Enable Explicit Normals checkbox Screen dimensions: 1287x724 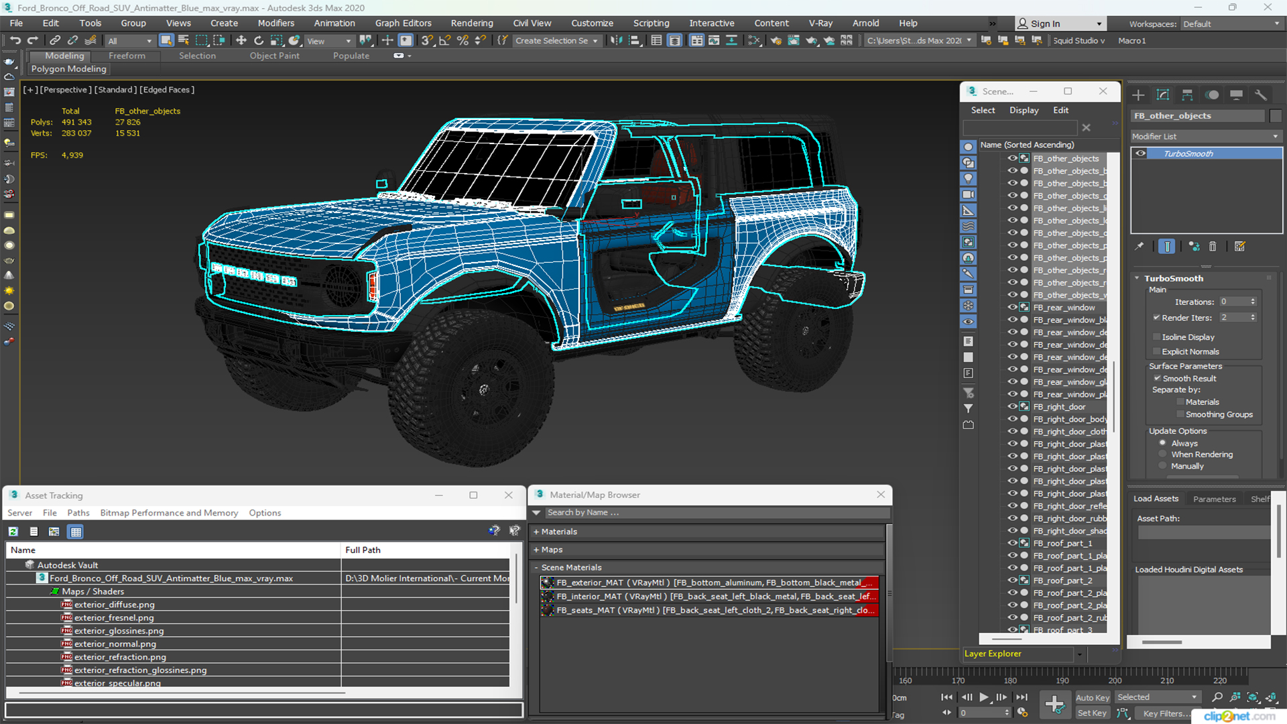[1156, 352]
